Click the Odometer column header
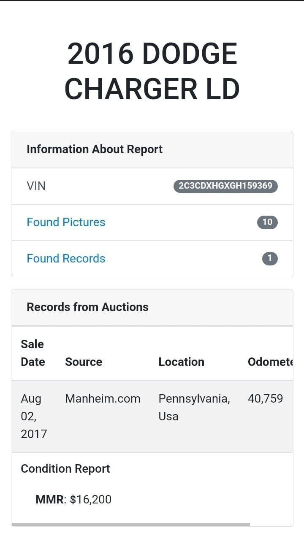 click(269, 362)
